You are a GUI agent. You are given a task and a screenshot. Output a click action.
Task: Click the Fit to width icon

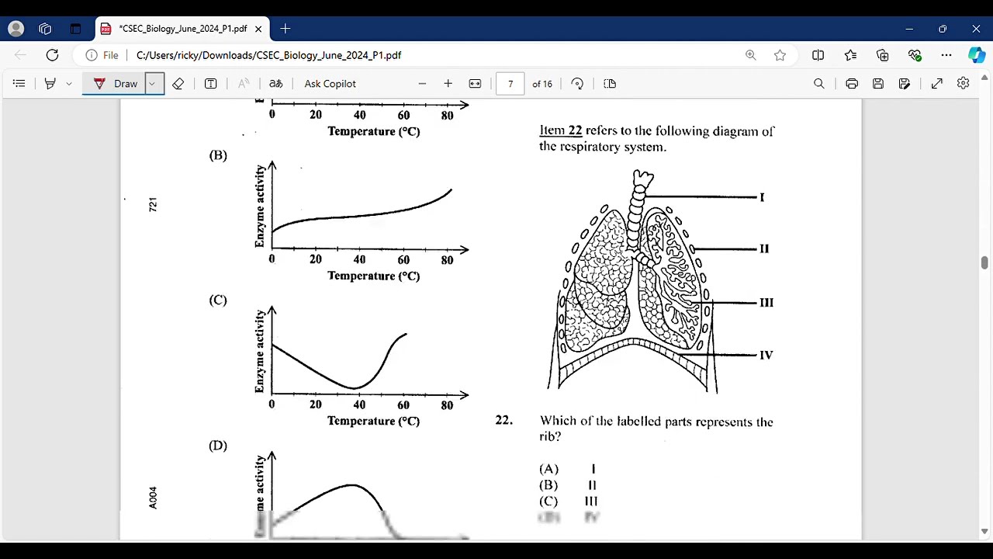(x=475, y=84)
